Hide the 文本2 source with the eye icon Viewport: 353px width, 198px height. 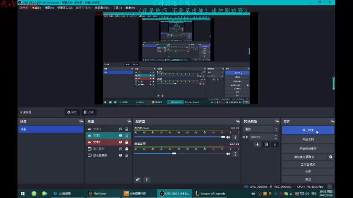120,136
